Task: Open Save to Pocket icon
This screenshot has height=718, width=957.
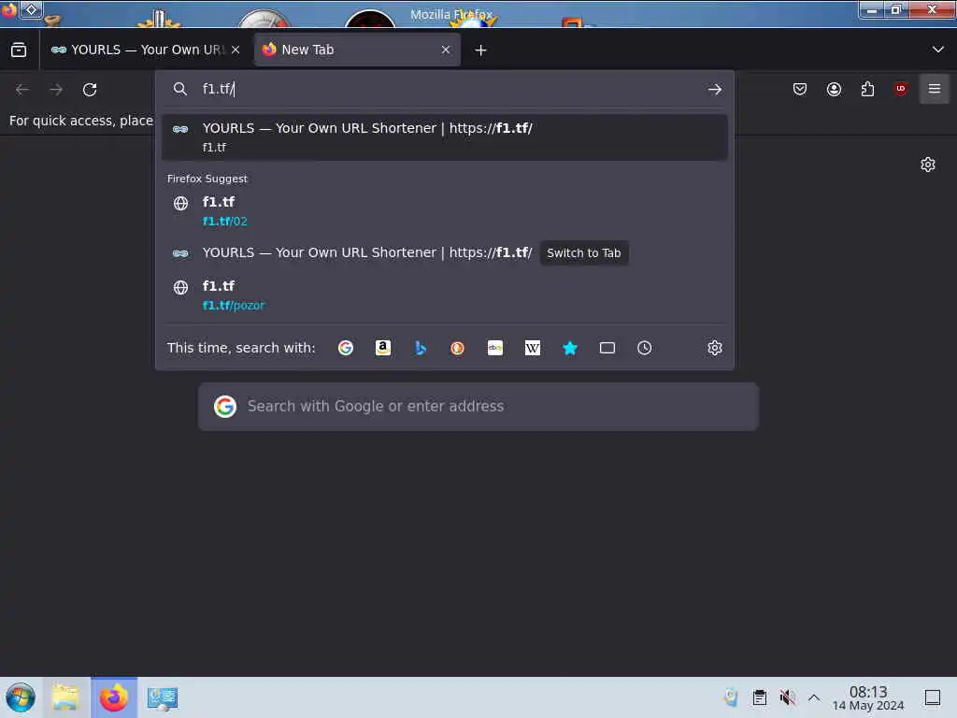Action: coord(800,89)
